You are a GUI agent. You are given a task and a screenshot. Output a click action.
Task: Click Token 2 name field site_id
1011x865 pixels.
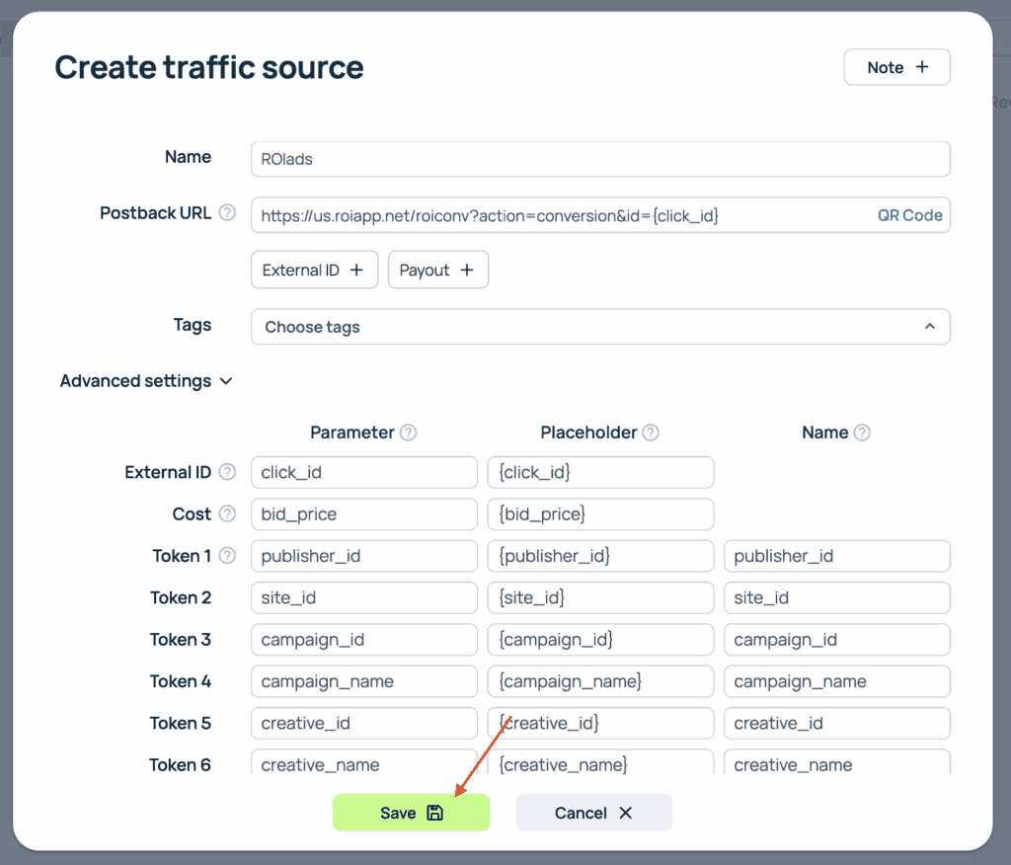(x=836, y=598)
